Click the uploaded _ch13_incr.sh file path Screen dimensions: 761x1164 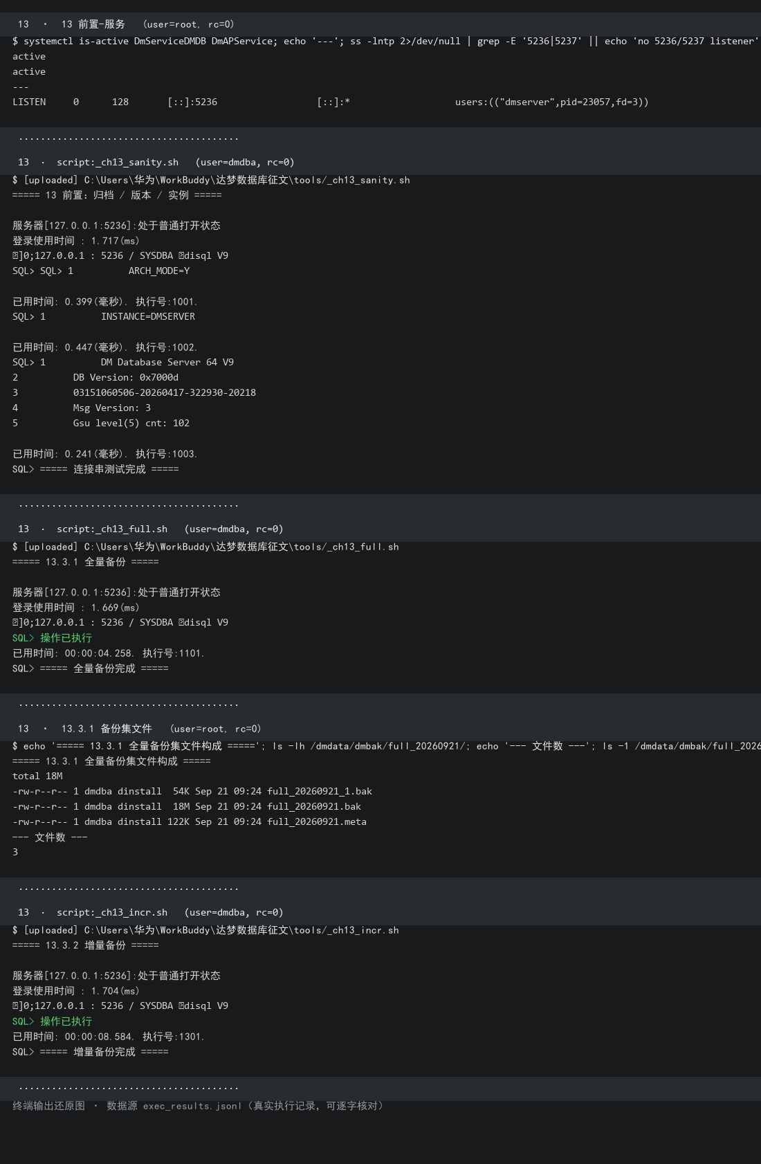coord(241,930)
